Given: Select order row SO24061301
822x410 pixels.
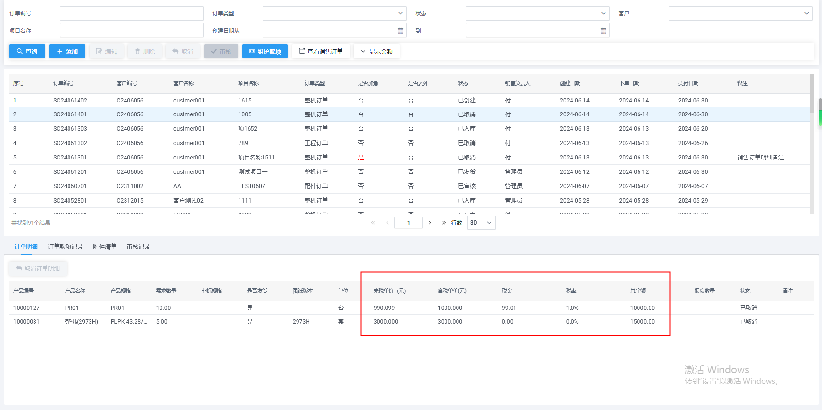Looking at the screenshot, I should tap(409, 158).
